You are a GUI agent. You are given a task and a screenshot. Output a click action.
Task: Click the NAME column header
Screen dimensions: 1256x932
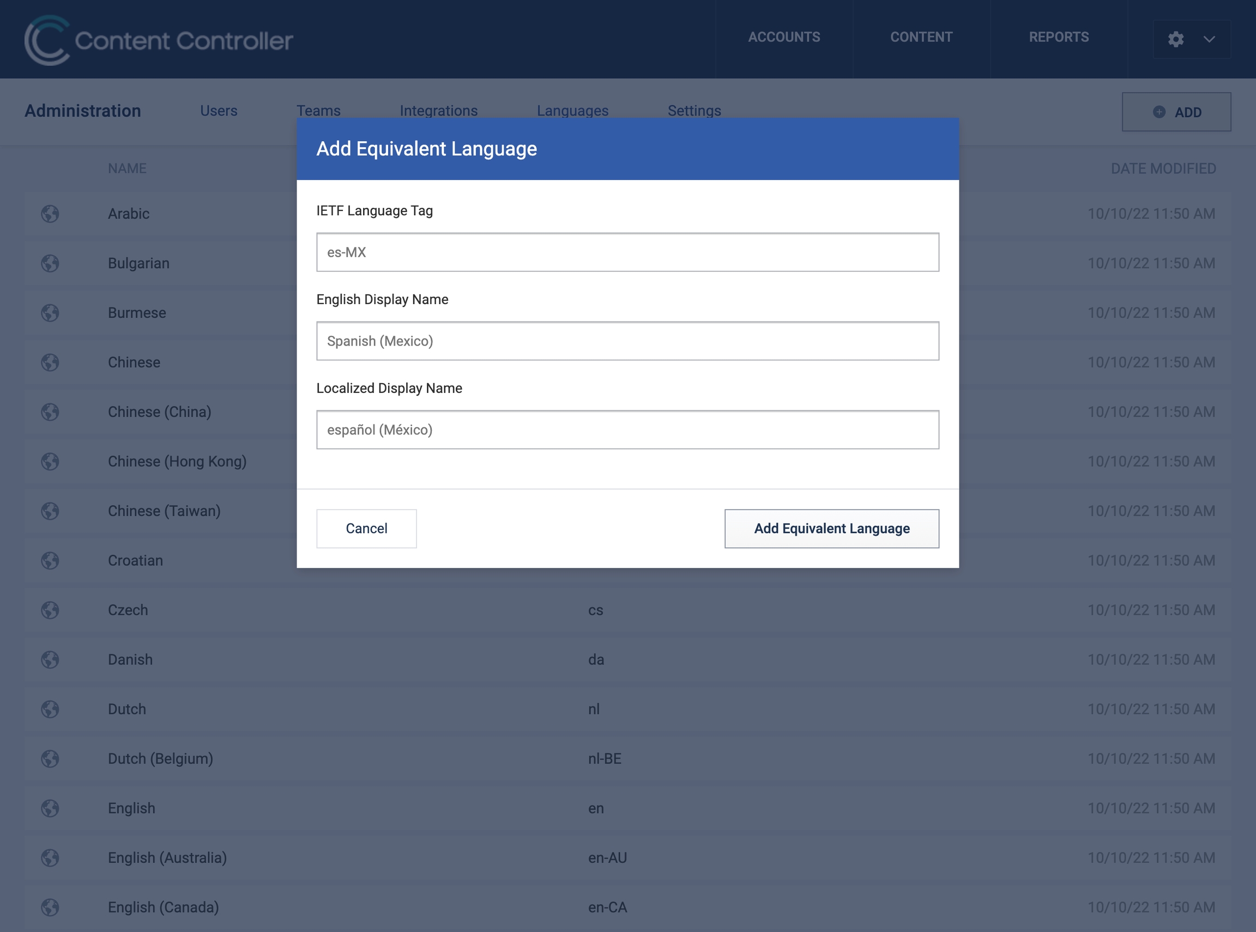pos(127,168)
